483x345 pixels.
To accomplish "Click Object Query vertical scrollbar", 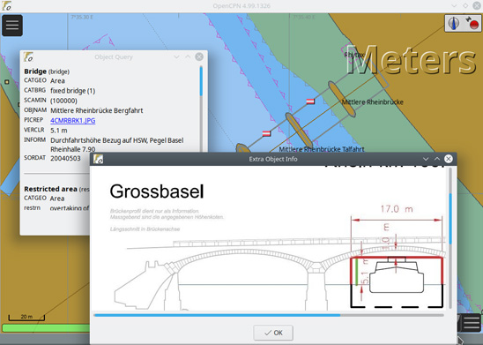I will [x=201, y=108].
